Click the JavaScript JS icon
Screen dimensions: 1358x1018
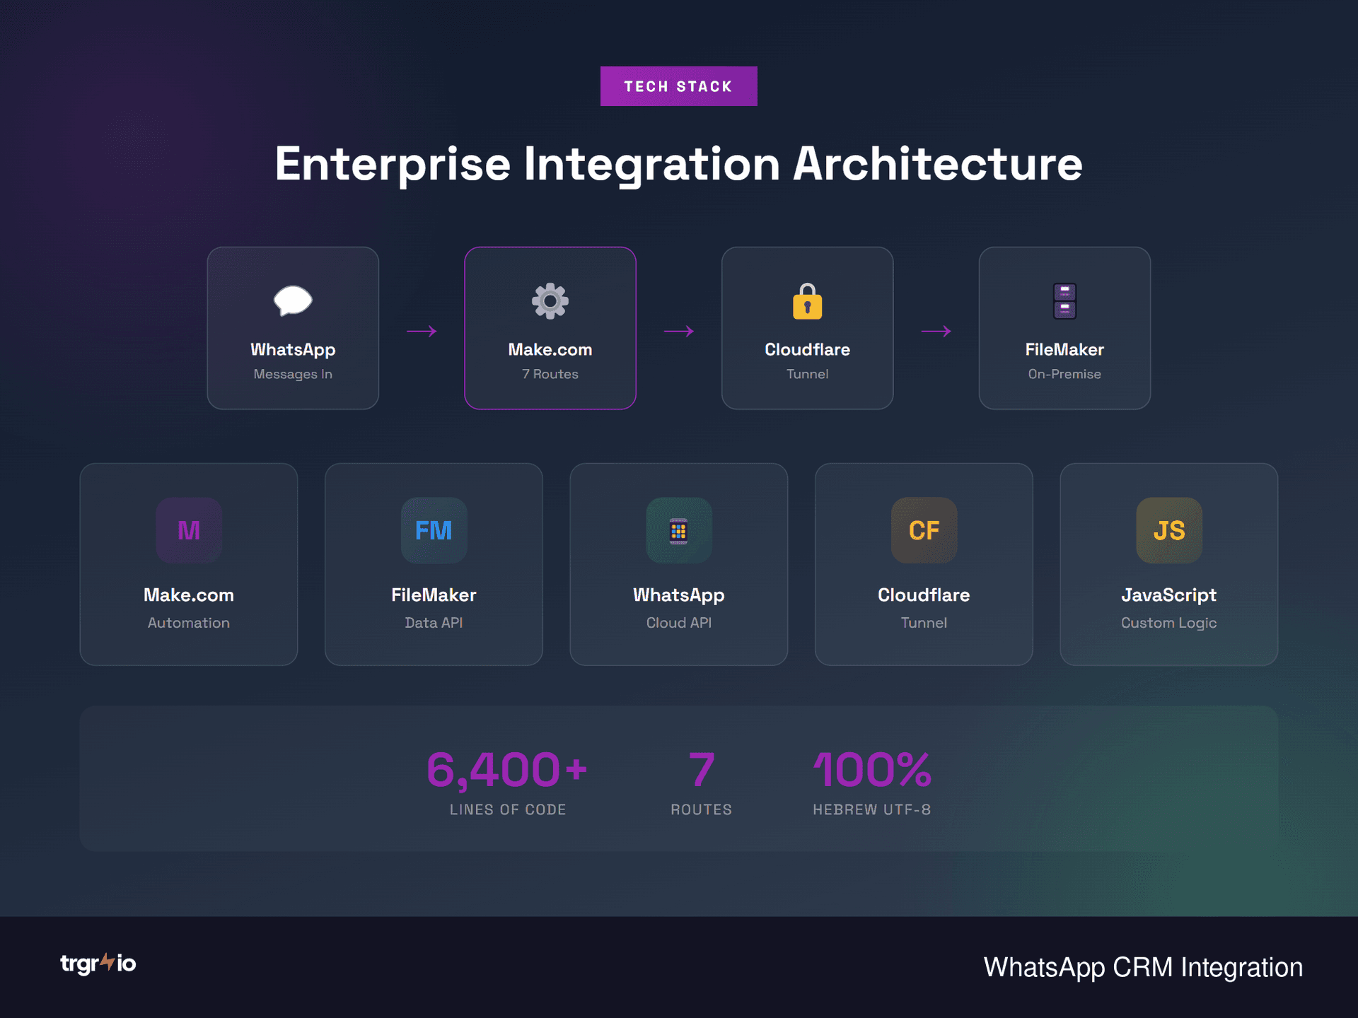coord(1168,530)
